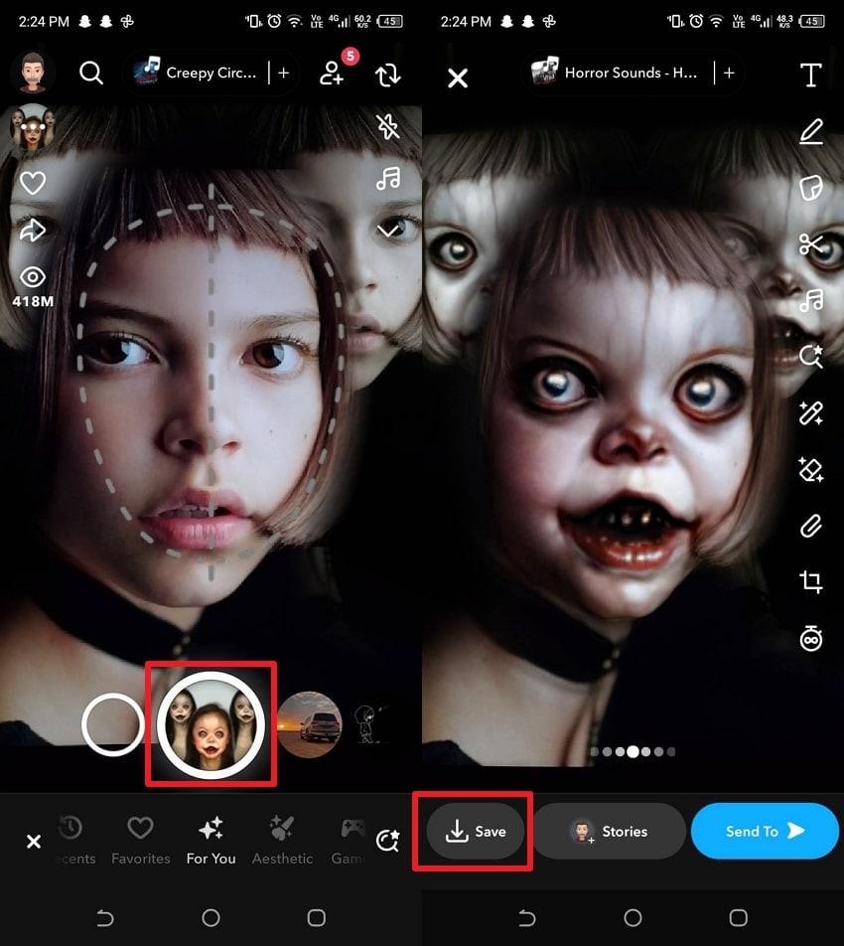Viewport: 844px width, 946px height.
Task: Set the snap Timer duration
Action: pyautogui.click(x=812, y=639)
